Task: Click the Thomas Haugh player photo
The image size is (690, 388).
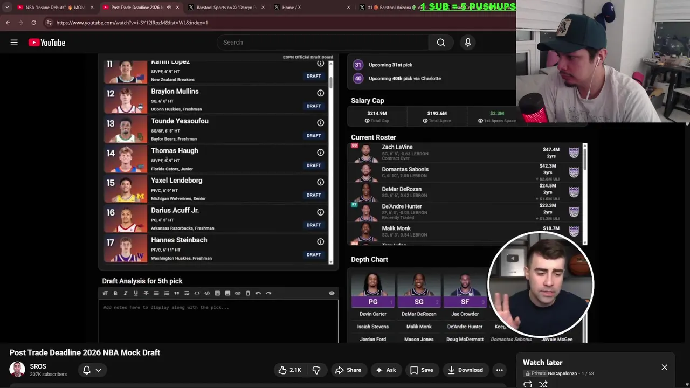Action: 126,160
